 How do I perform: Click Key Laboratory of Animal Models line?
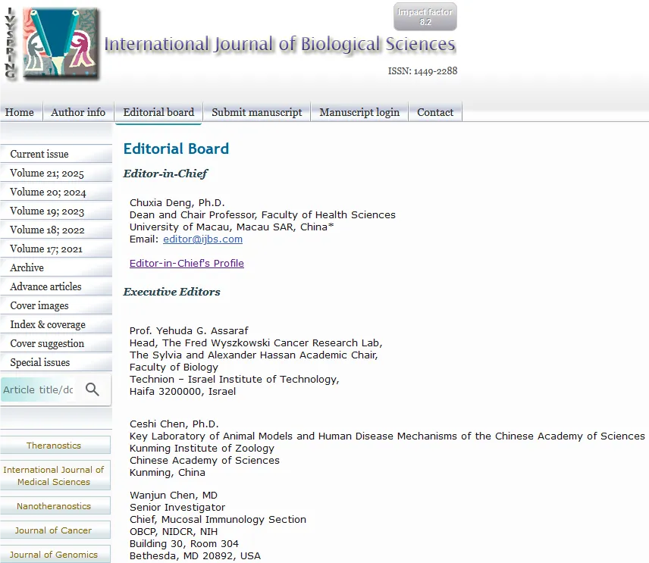point(387,436)
